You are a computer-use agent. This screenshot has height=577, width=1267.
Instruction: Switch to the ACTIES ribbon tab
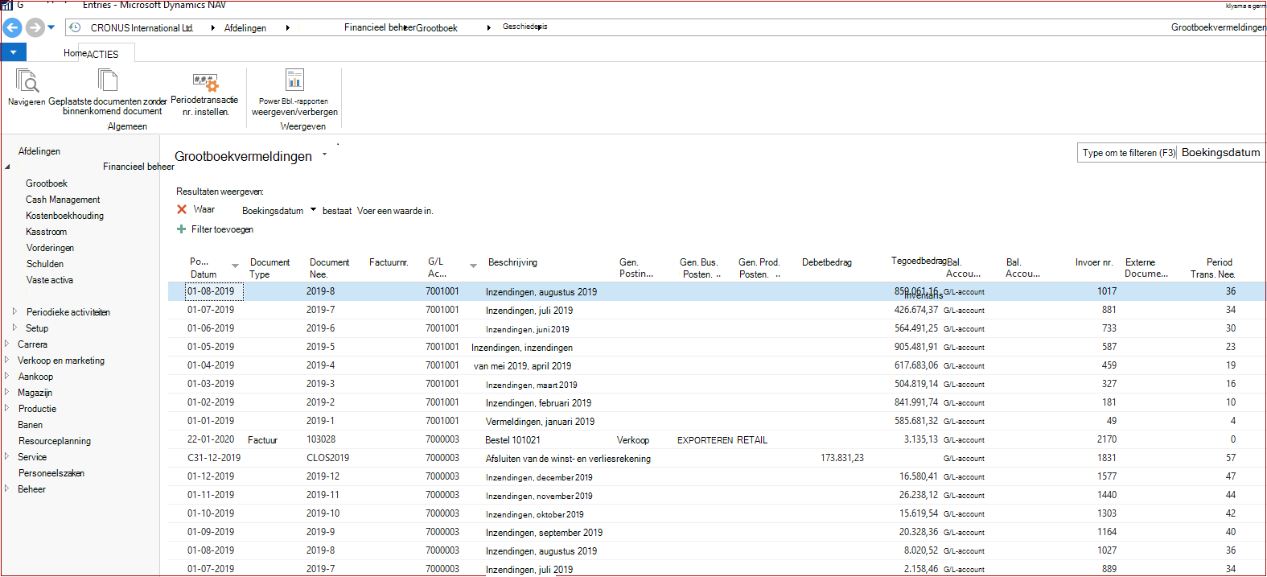pyautogui.click(x=103, y=54)
